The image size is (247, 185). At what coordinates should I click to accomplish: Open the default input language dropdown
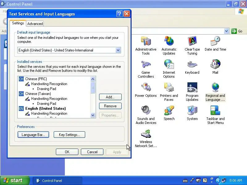(x=118, y=50)
